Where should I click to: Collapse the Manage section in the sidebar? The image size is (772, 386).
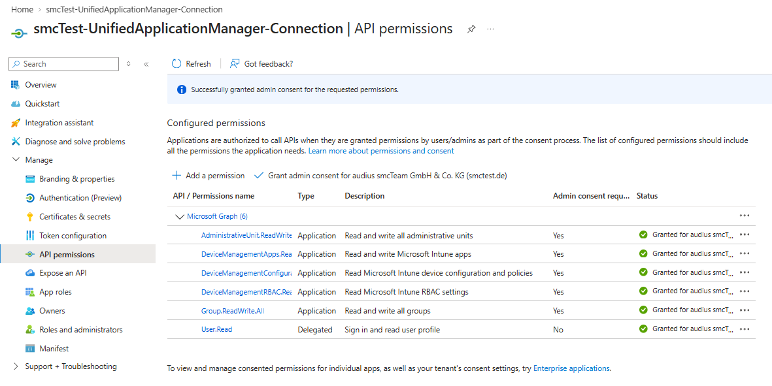(16, 160)
